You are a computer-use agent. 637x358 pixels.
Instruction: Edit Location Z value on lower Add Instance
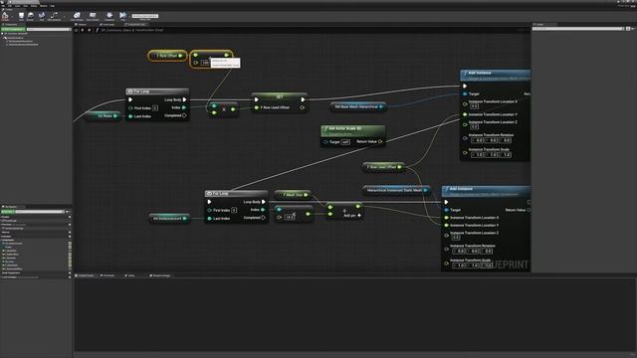[456, 238]
